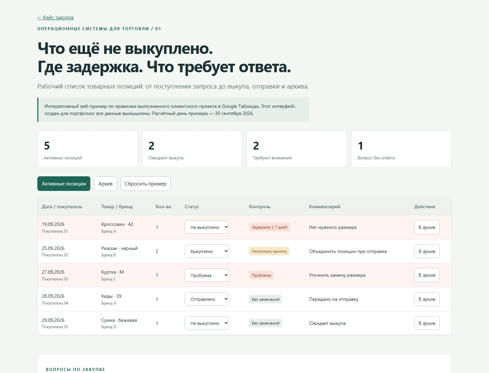Click the Несколько единиц badge

click(x=269, y=251)
